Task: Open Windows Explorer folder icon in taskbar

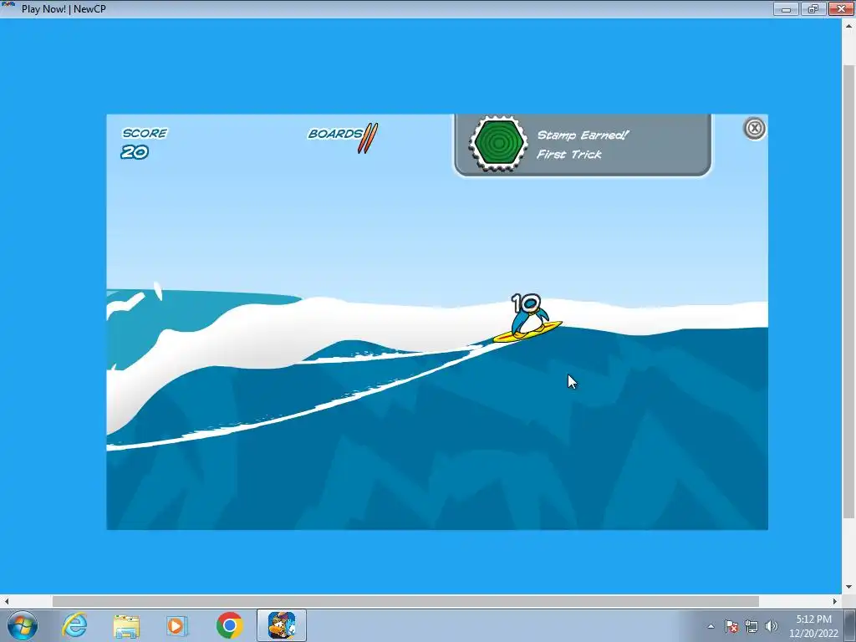Action: coord(126,625)
